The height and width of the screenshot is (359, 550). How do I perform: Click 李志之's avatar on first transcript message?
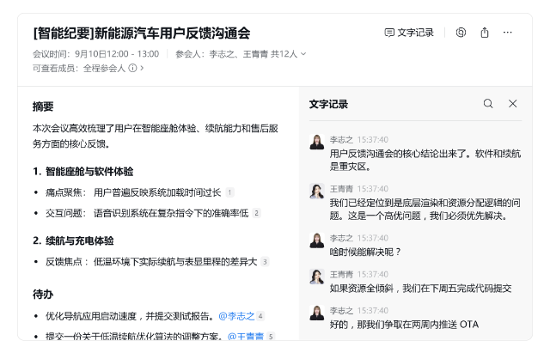click(317, 141)
